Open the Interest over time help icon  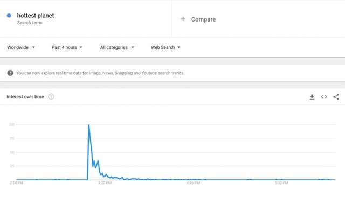(x=51, y=97)
